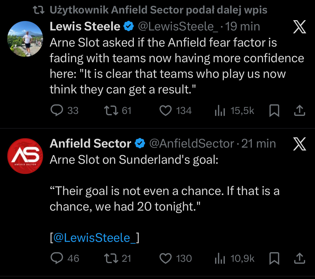Image resolution: width=315 pixels, height=279 pixels.
Task: View analytics on Anfield Sector's tweet
Action: [x=220, y=259]
